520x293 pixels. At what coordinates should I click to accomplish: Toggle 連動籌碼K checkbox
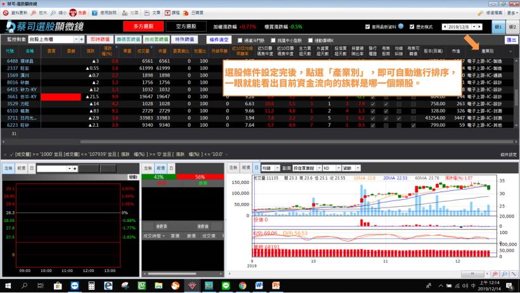coord(310,40)
